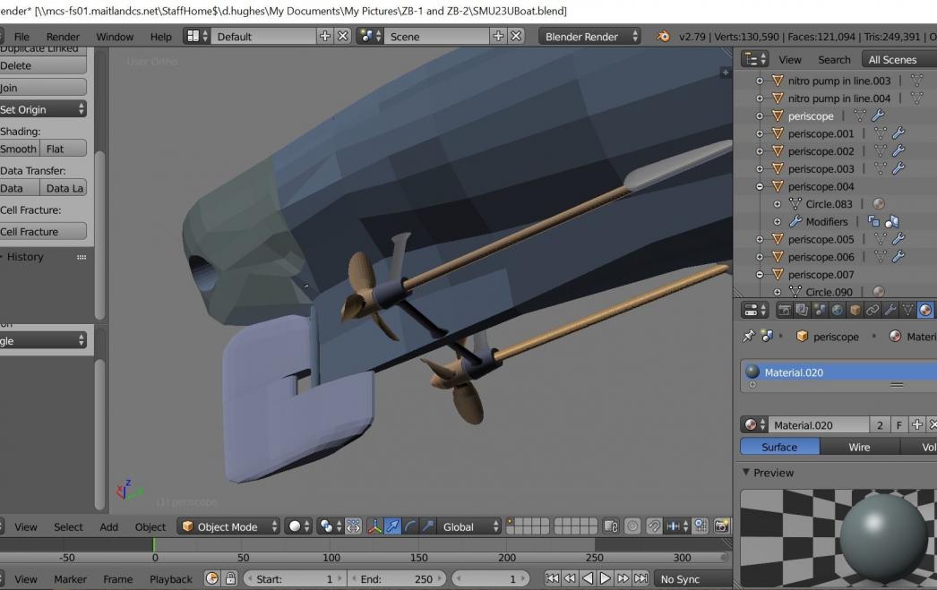The image size is (937, 590).
Task: Click the Render Layers properties tab icon
Action: click(x=801, y=311)
